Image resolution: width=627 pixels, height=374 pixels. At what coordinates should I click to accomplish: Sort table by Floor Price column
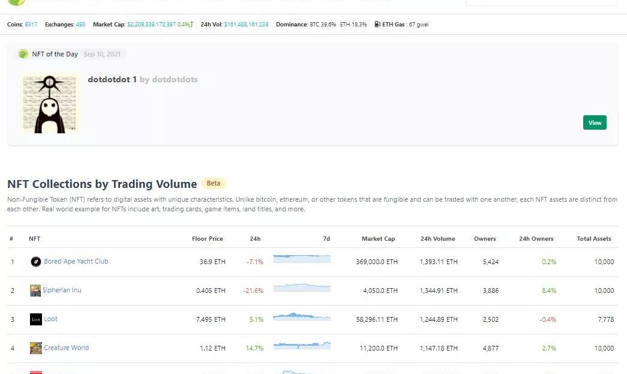(x=207, y=239)
